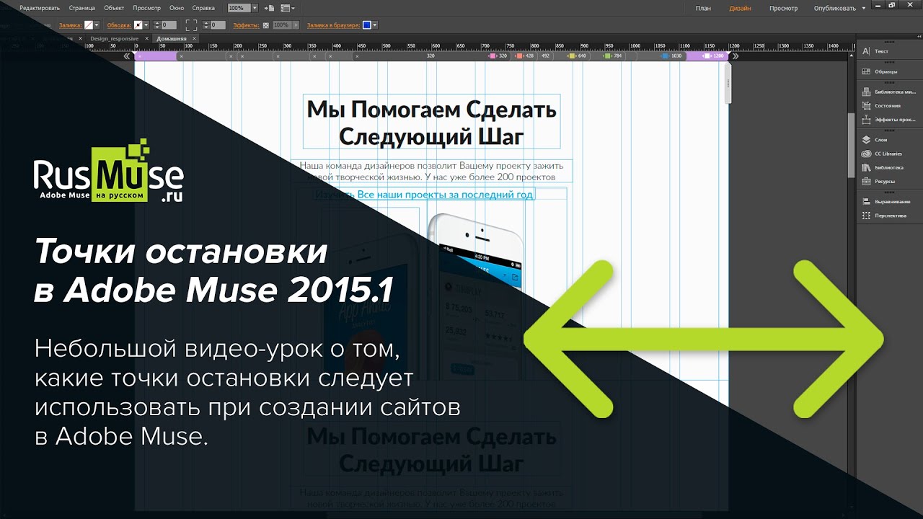923x519 pixels.
Task: Click the corner radius stepper arrows
Action: point(206,25)
